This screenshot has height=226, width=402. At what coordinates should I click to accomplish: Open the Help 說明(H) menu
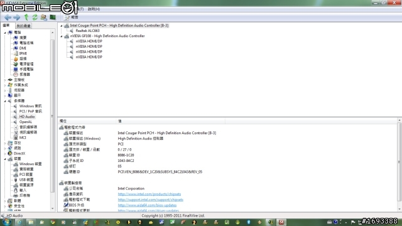(94, 9)
